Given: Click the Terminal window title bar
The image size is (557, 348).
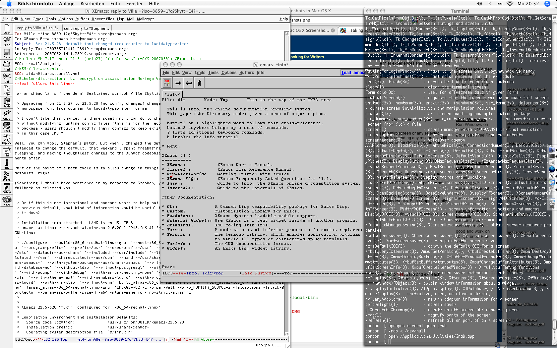Looking at the screenshot, I should (x=460, y=11).
